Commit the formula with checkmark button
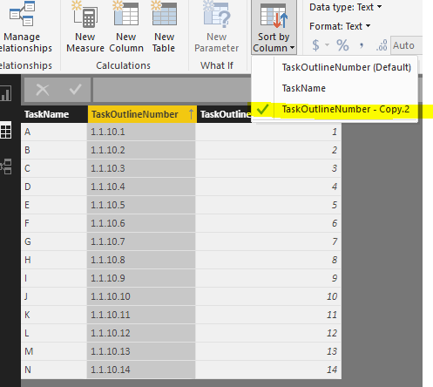This screenshot has width=433, height=387. [x=75, y=90]
